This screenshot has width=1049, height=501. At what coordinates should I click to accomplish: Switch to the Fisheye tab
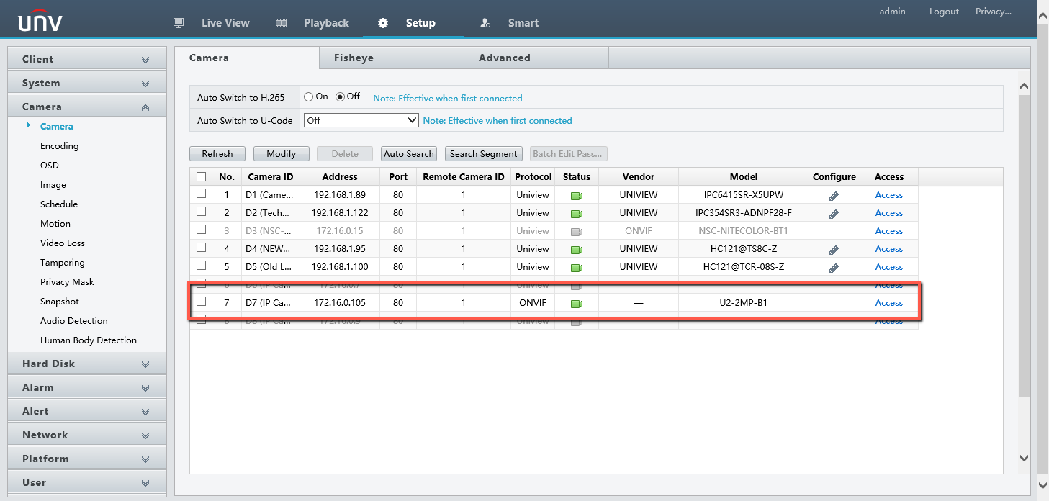[x=354, y=58]
